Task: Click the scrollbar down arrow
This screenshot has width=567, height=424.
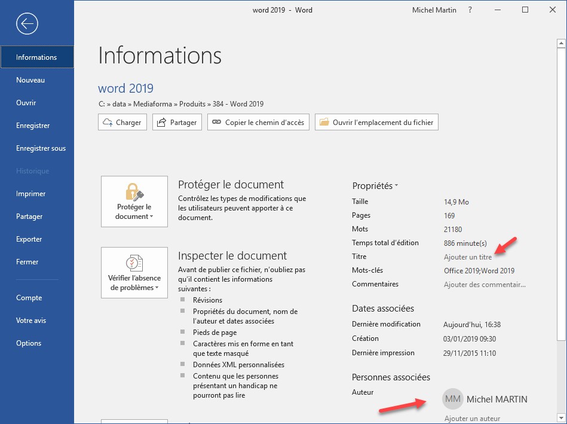Action: click(x=562, y=417)
